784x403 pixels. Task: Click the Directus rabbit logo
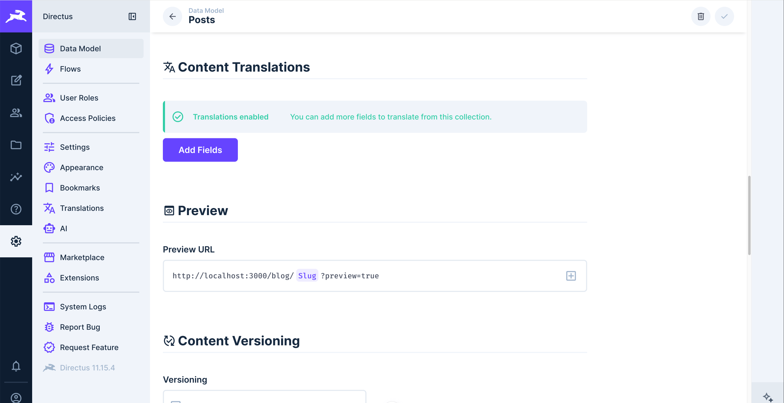point(16,16)
